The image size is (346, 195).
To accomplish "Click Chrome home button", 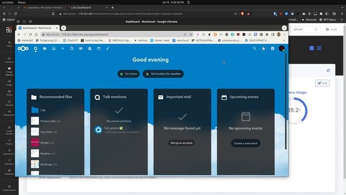I will click(x=36, y=35).
